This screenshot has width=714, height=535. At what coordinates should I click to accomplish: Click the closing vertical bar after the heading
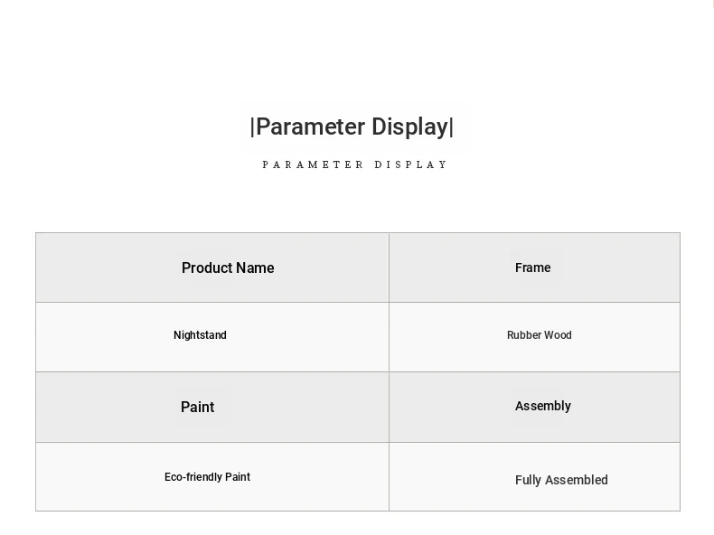(x=451, y=127)
